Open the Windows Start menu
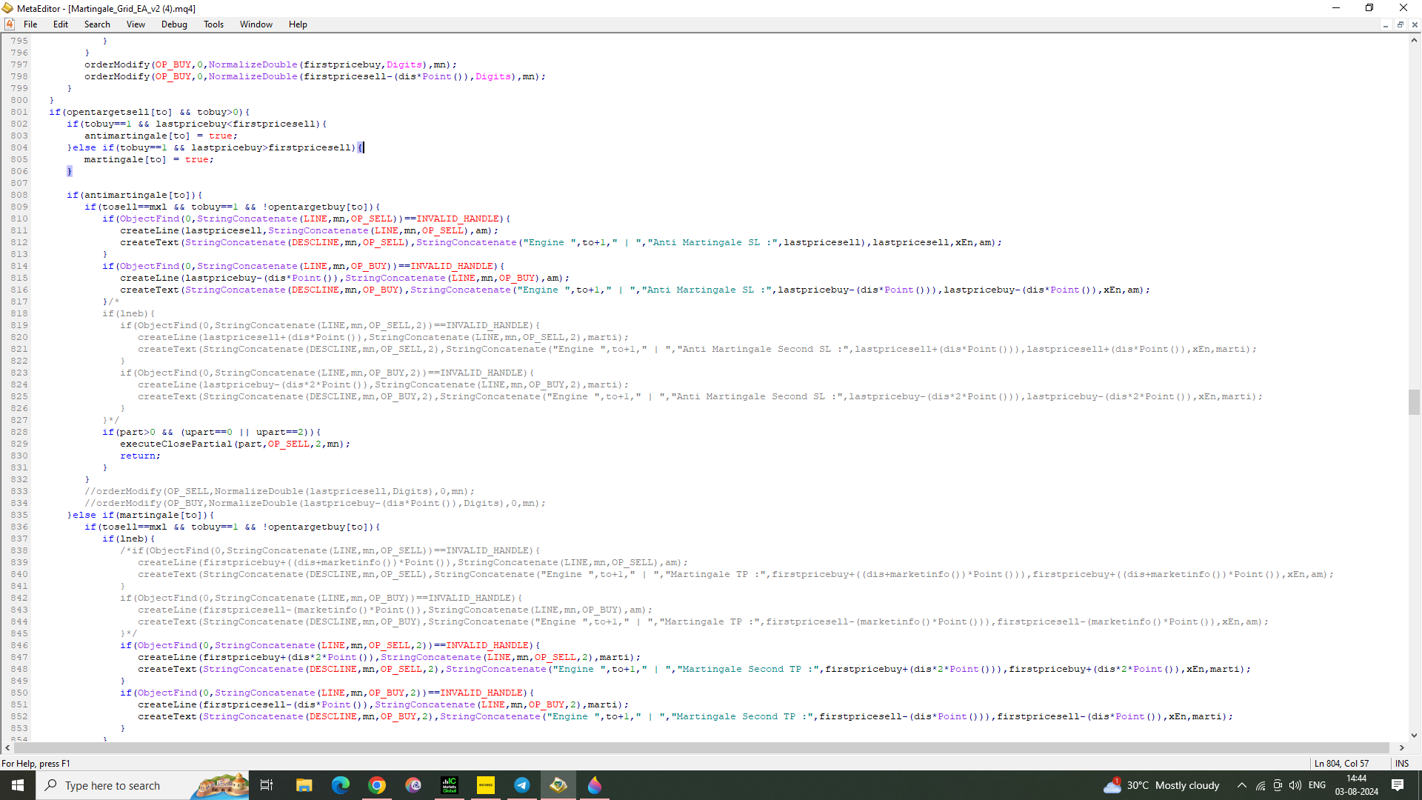This screenshot has height=800, width=1422. pos(18,785)
